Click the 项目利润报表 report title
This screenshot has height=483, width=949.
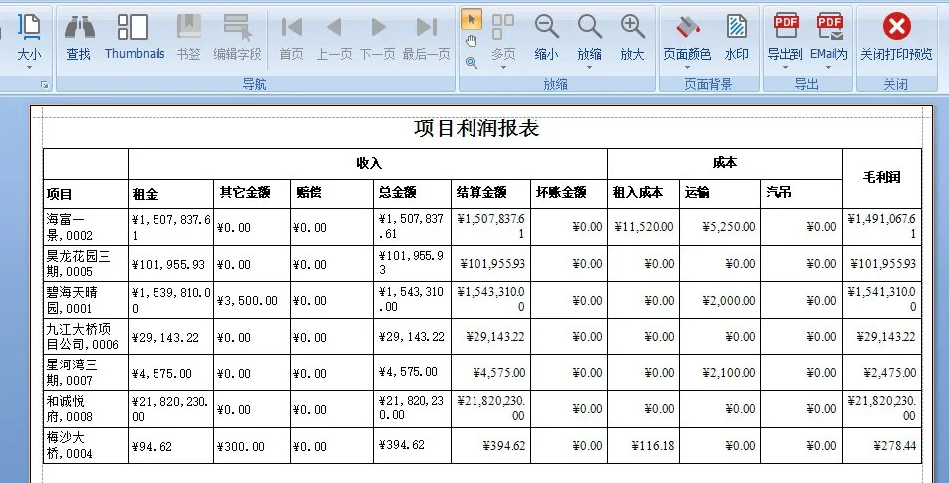(x=476, y=128)
